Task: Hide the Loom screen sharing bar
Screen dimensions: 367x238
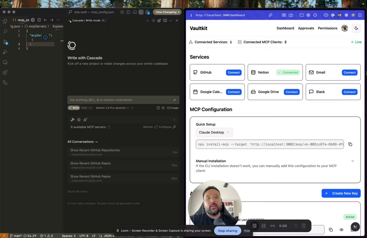Action: (247, 231)
